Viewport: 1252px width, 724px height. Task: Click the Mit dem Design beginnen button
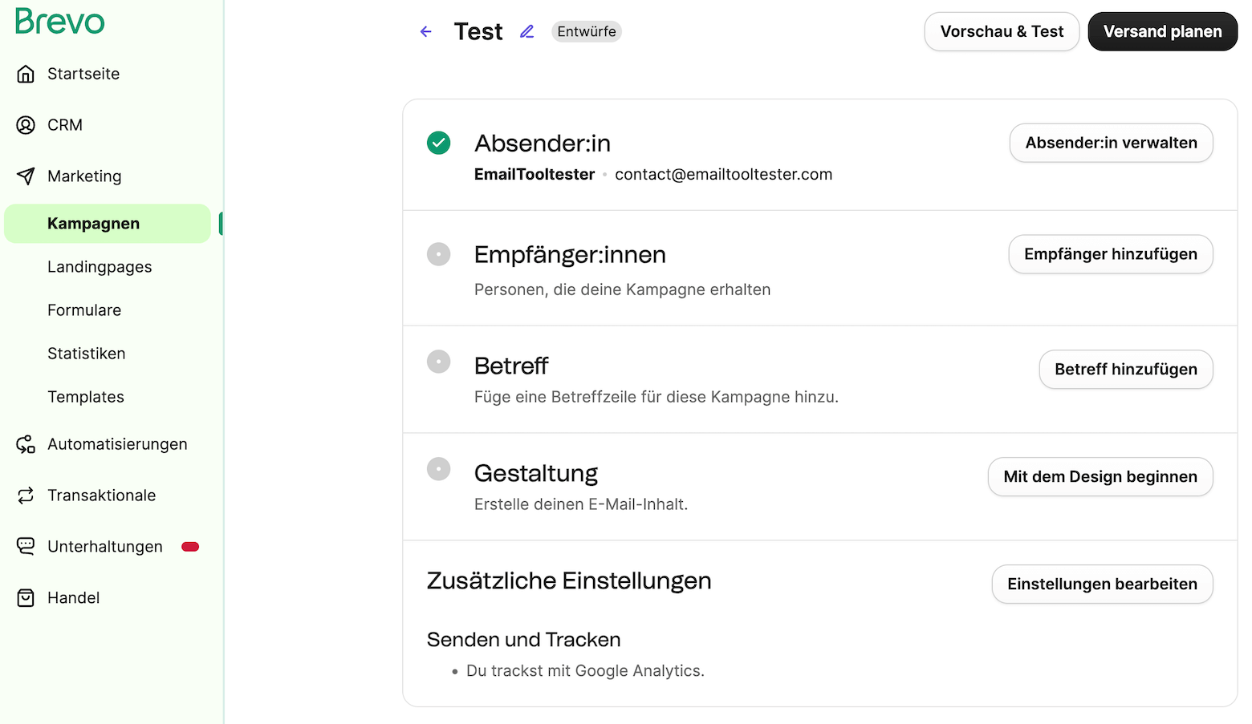click(1100, 477)
